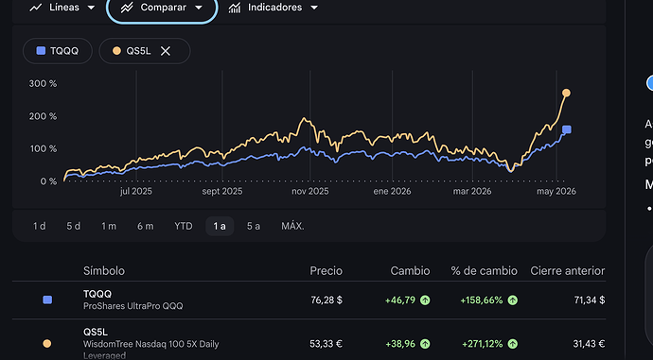Open the TQQQ row symbol link

point(97,294)
